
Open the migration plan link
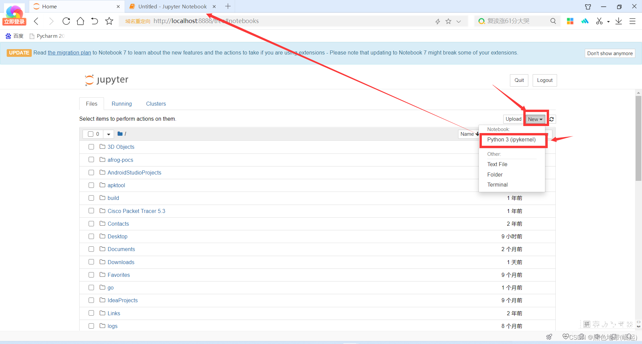pyautogui.click(x=69, y=53)
